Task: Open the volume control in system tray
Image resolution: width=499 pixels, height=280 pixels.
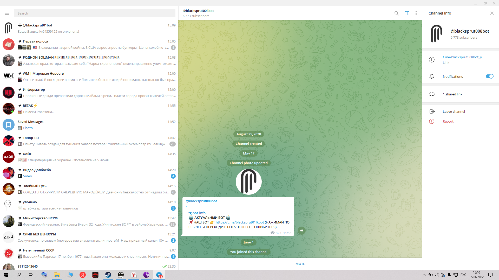Action: pos(437,275)
